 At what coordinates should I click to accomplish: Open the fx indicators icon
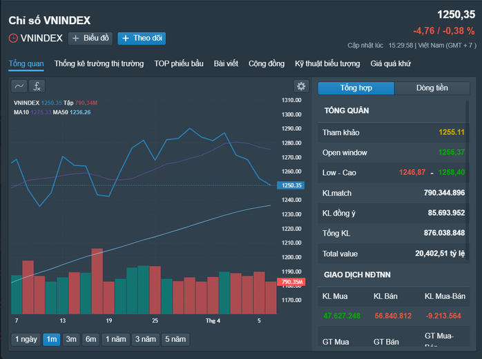tap(37, 86)
